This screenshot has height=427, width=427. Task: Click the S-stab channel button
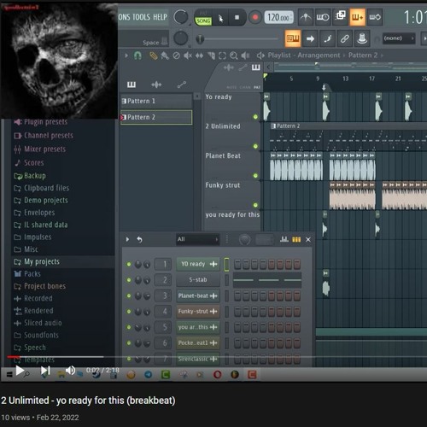[x=198, y=280]
